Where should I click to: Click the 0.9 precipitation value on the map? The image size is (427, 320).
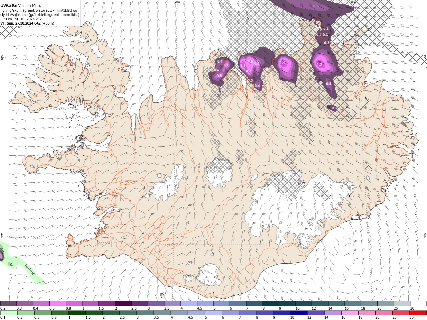(x=250, y=61)
